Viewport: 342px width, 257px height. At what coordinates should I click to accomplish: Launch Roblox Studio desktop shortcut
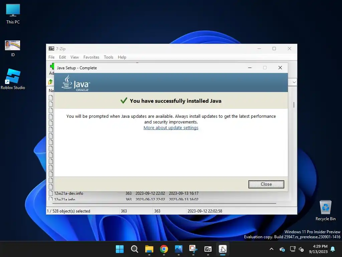[13, 79]
